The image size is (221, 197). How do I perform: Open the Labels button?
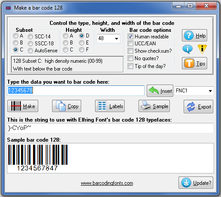click(110, 106)
